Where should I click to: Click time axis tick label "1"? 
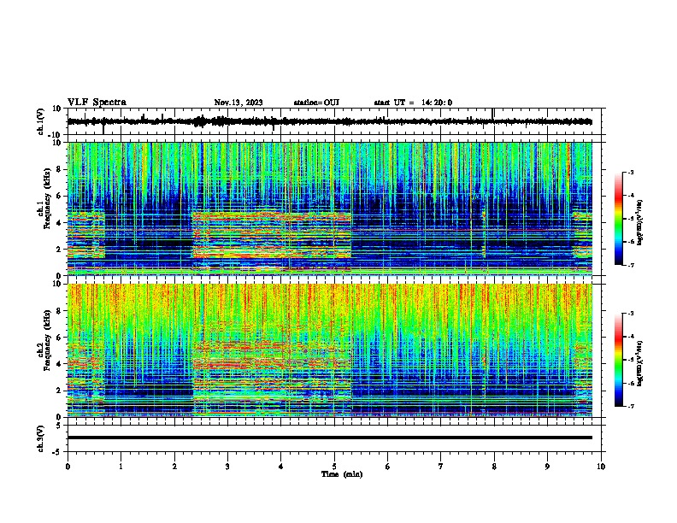click(121, 467)
